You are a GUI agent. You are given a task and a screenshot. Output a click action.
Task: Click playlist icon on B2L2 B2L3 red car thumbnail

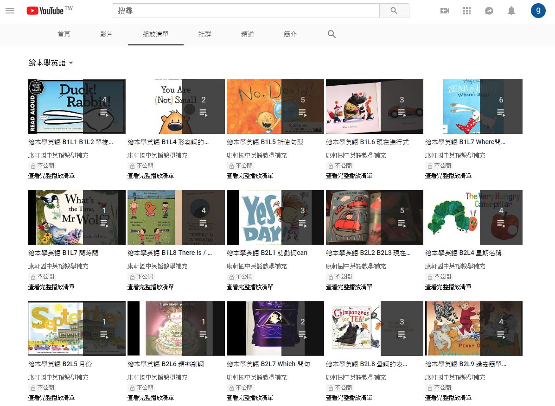click(x=402, y=223)
